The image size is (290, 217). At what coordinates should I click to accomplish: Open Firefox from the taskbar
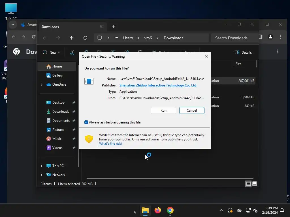point(157,210)
